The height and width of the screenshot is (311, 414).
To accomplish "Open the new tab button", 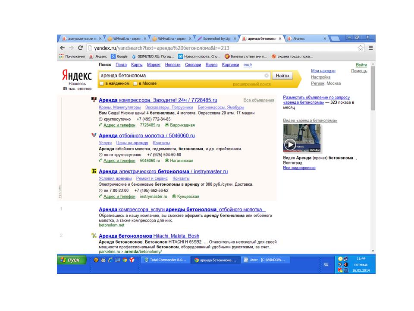I will tap(335, 39).
